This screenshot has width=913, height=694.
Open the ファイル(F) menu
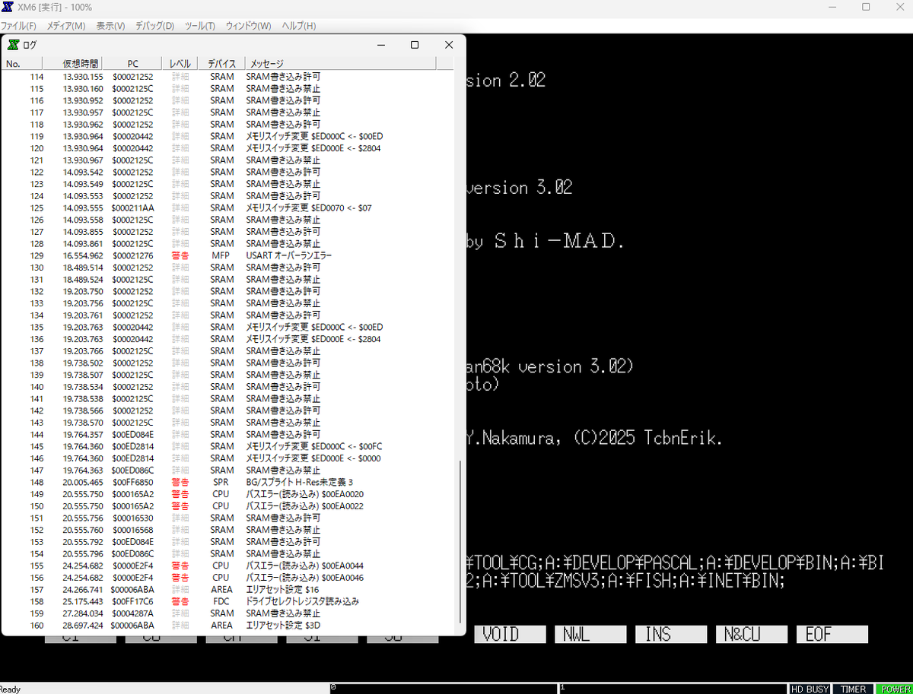[18, 26]
